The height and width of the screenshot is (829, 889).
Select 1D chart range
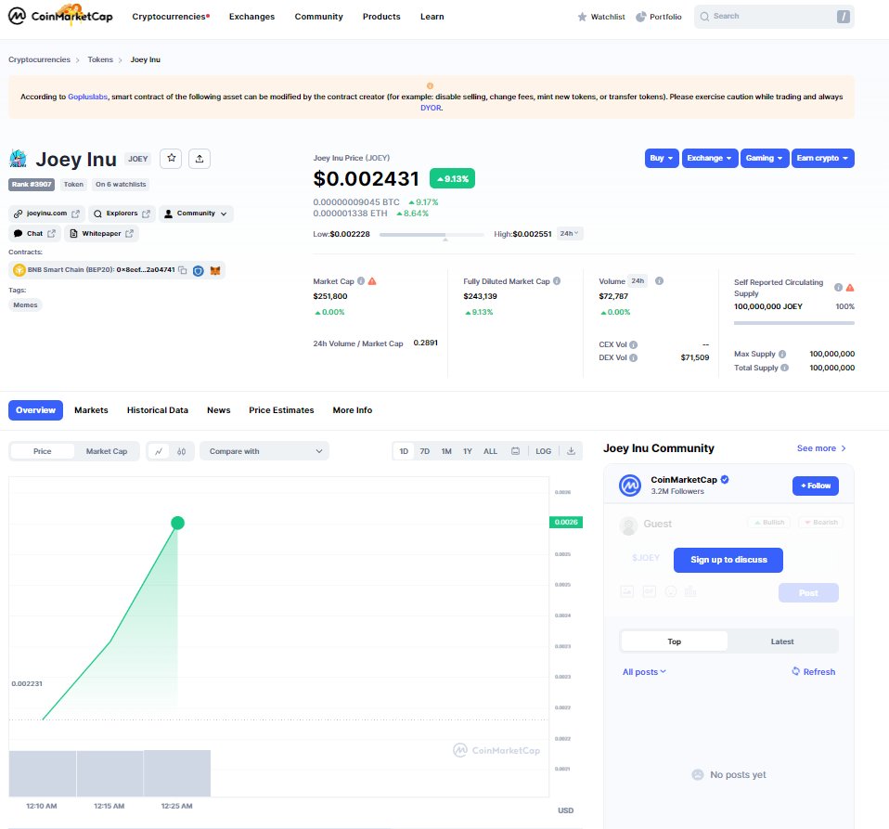(404, 451)
